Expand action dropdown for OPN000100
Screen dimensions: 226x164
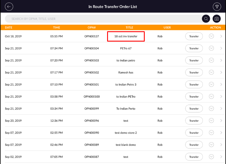[x=212, y=97]
